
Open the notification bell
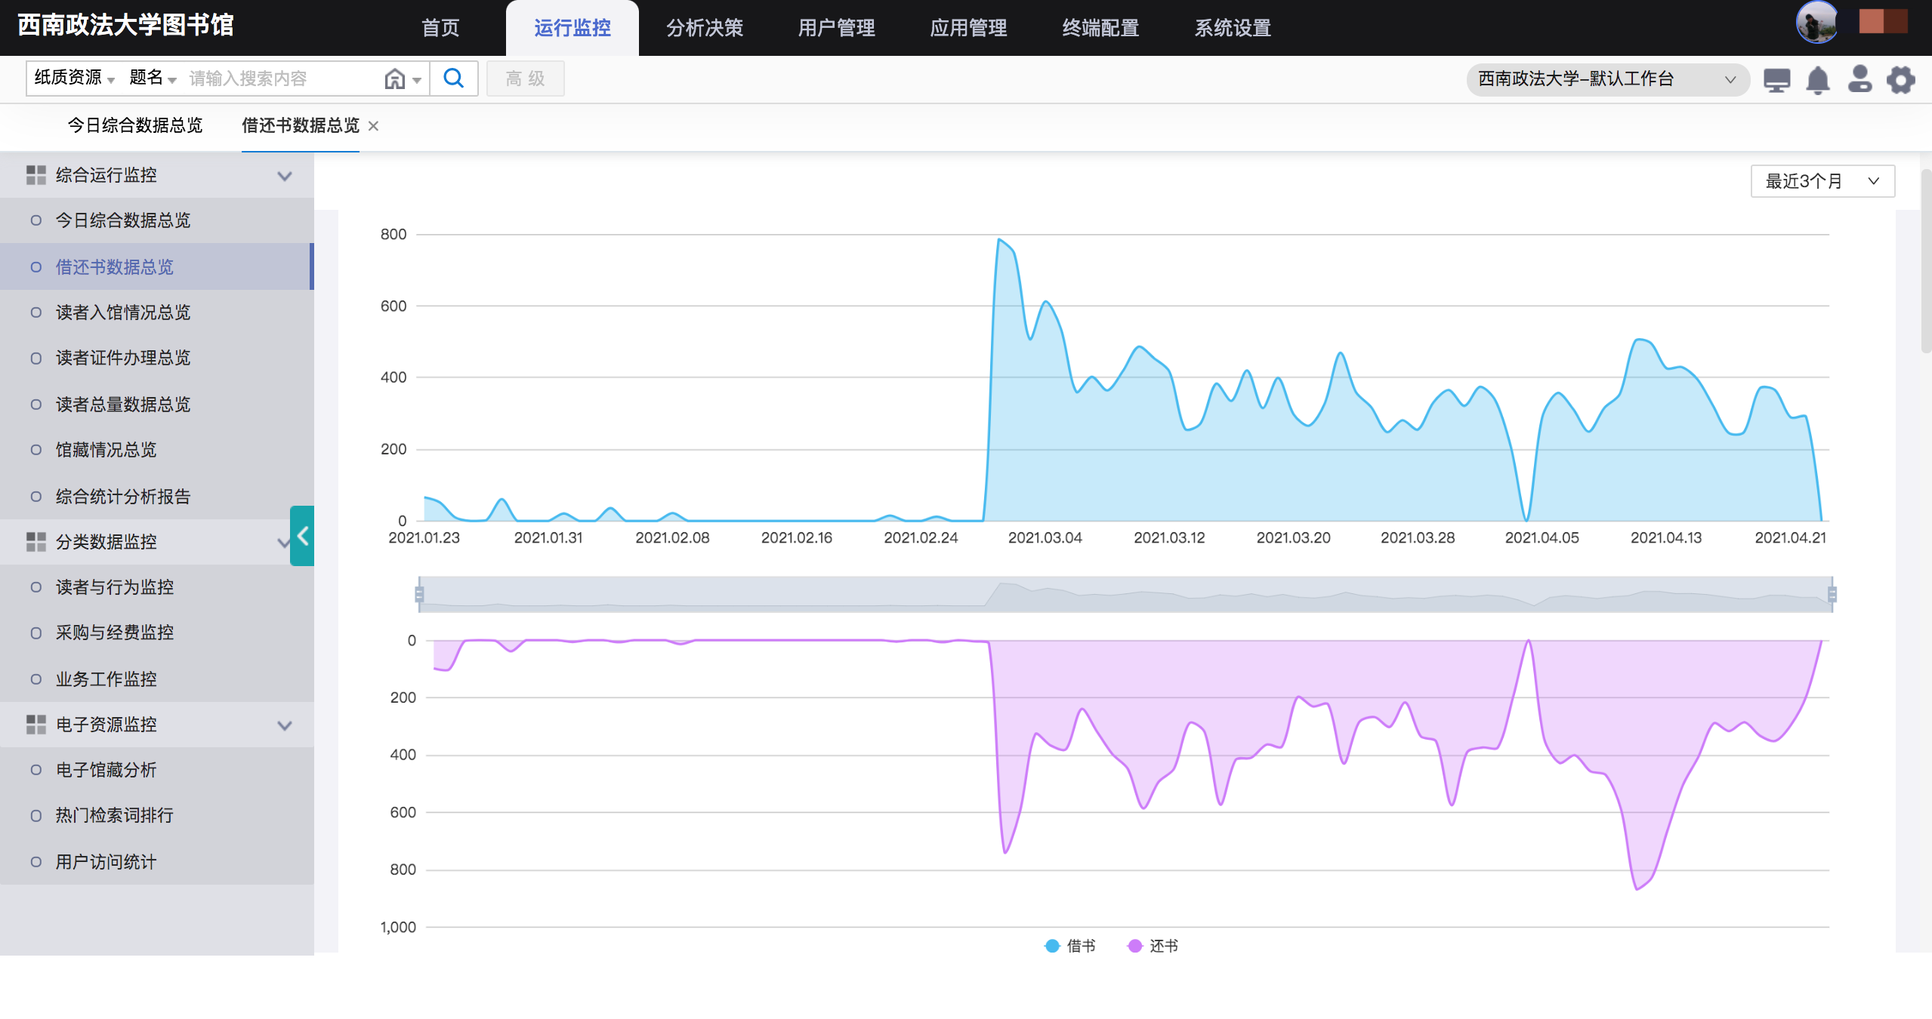point(1818,79)
